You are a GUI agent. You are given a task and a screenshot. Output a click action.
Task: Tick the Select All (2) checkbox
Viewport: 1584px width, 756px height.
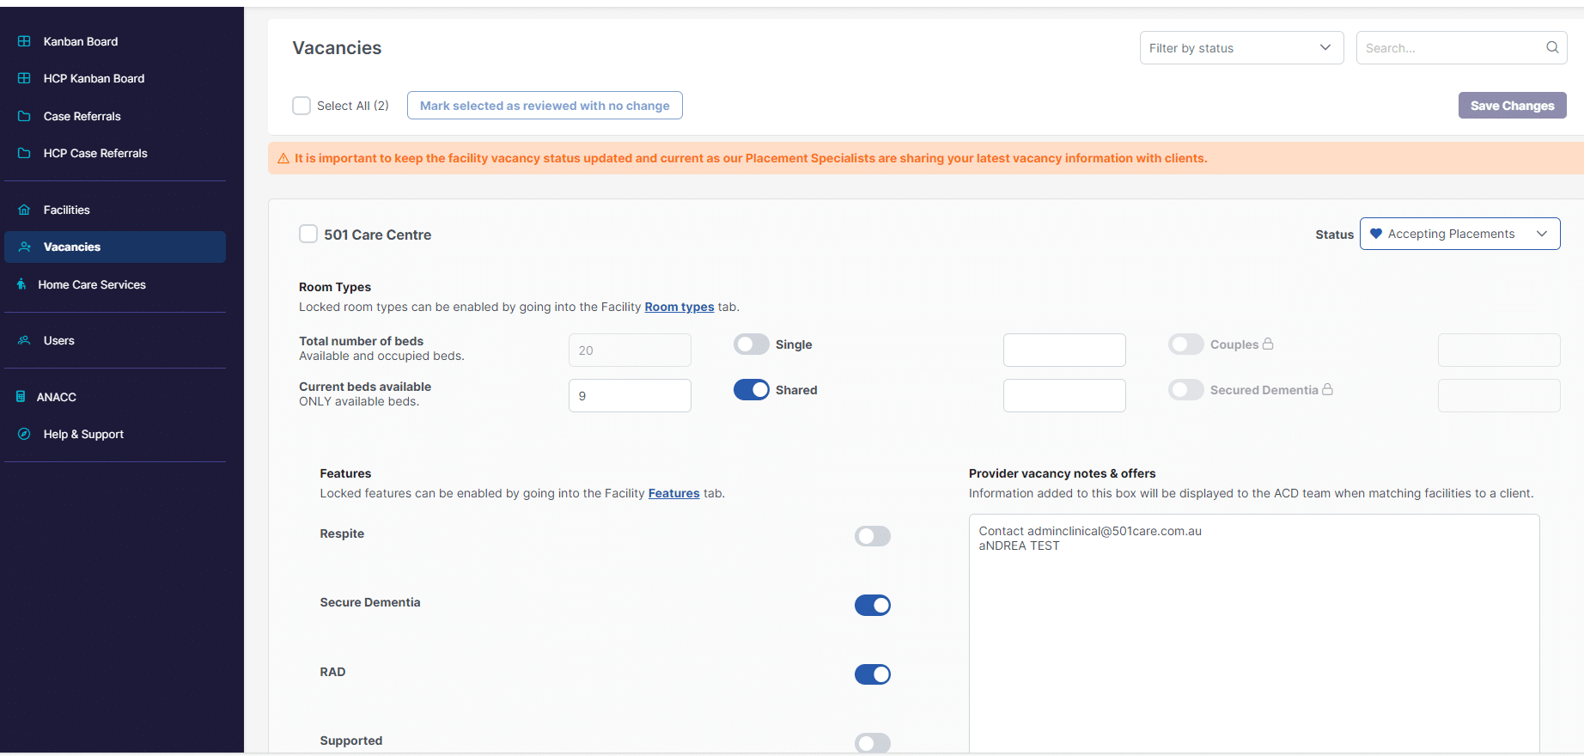click(302, 106)
